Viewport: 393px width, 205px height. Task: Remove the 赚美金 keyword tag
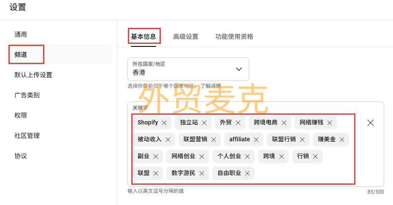[342, 140]
